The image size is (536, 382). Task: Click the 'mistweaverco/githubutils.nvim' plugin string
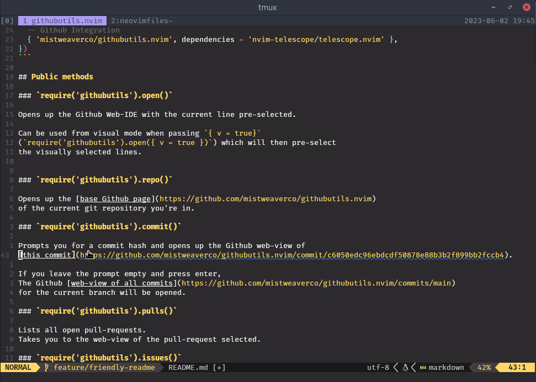pyautogui.click(x=104, y=39)
